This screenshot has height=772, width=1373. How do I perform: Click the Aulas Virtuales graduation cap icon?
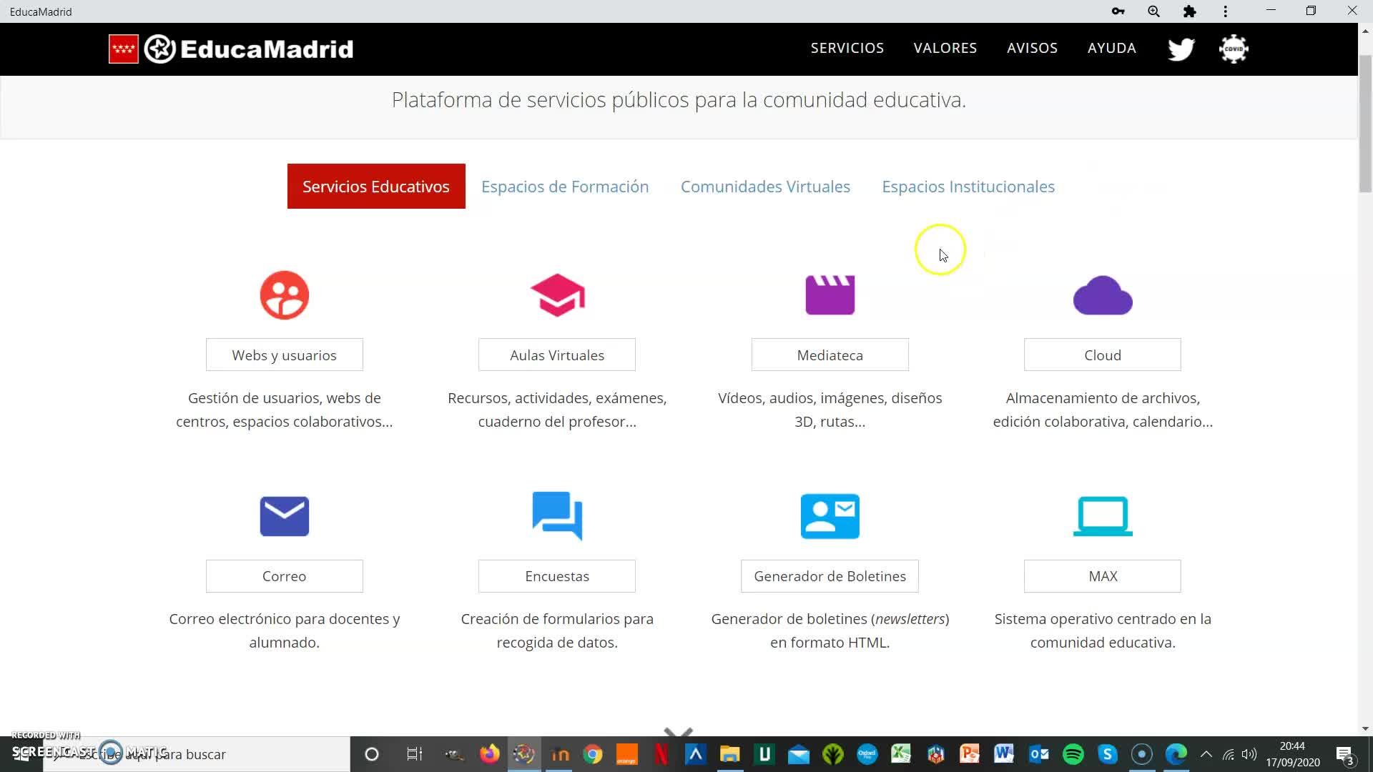[557, 295]
